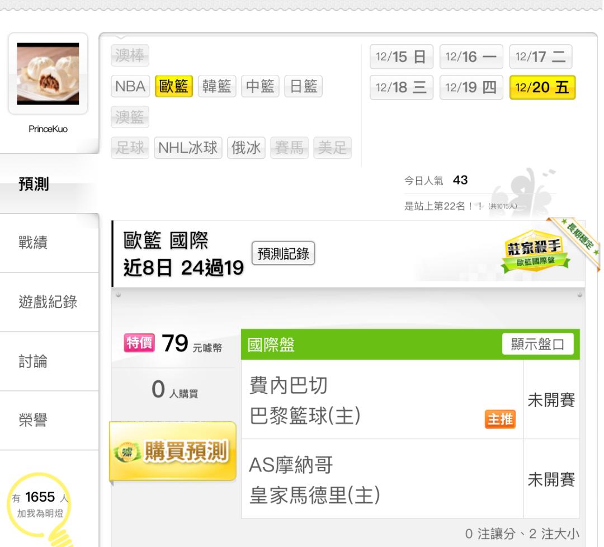Click the 特價 price tag icon

point(139,342)
